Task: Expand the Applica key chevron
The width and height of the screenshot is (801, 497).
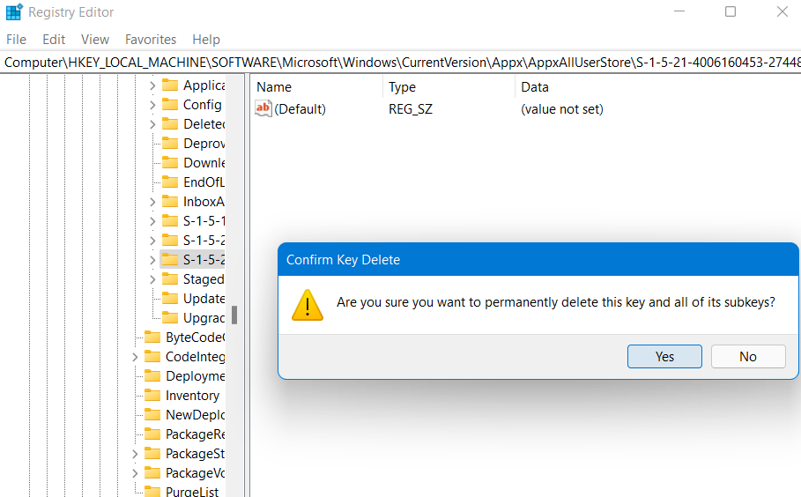Action: (x=152, y=85)
